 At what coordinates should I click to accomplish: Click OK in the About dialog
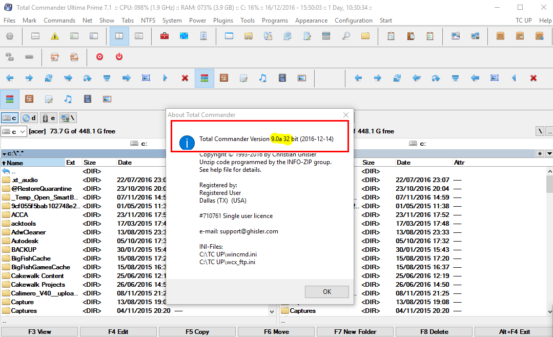pos(327,292)
